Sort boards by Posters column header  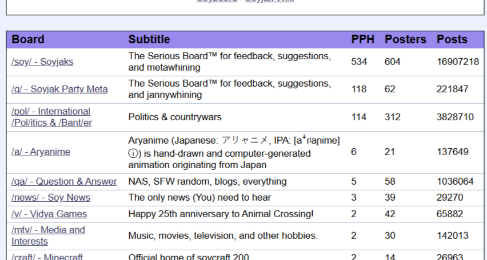[x=405, y=39]
